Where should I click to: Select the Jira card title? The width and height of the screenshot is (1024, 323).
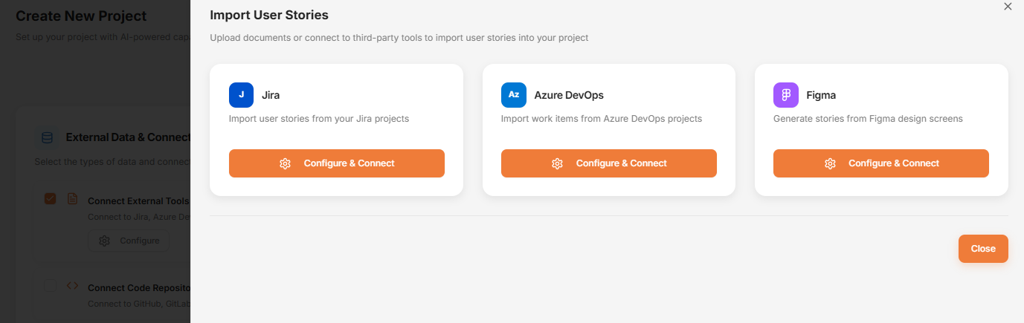coord(271,95)
